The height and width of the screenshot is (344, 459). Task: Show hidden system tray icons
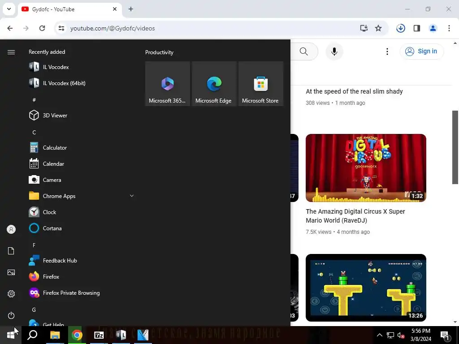[379, 335]
